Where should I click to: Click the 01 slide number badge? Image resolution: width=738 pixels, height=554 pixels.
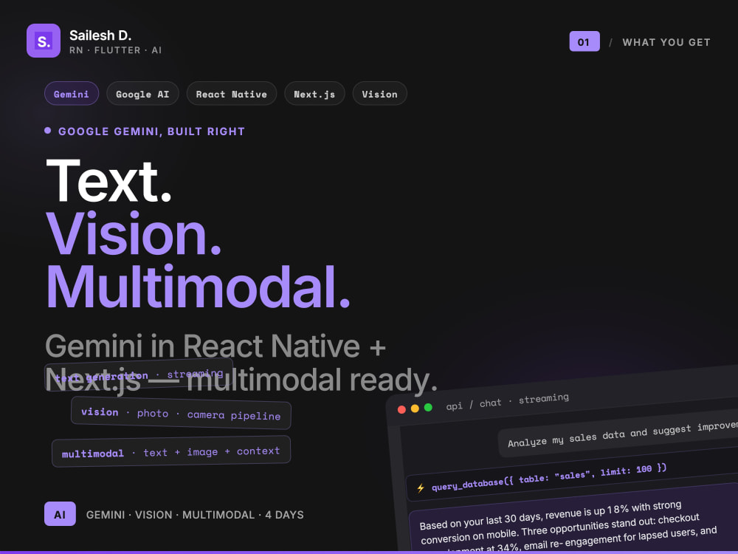click(584, 41)
